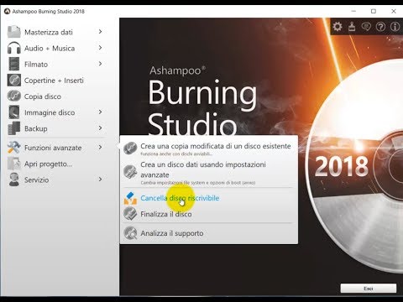The height and width of the screenshot is (302, 403).
Task: Click the Apri progetto... label
Action: point(48,164)
